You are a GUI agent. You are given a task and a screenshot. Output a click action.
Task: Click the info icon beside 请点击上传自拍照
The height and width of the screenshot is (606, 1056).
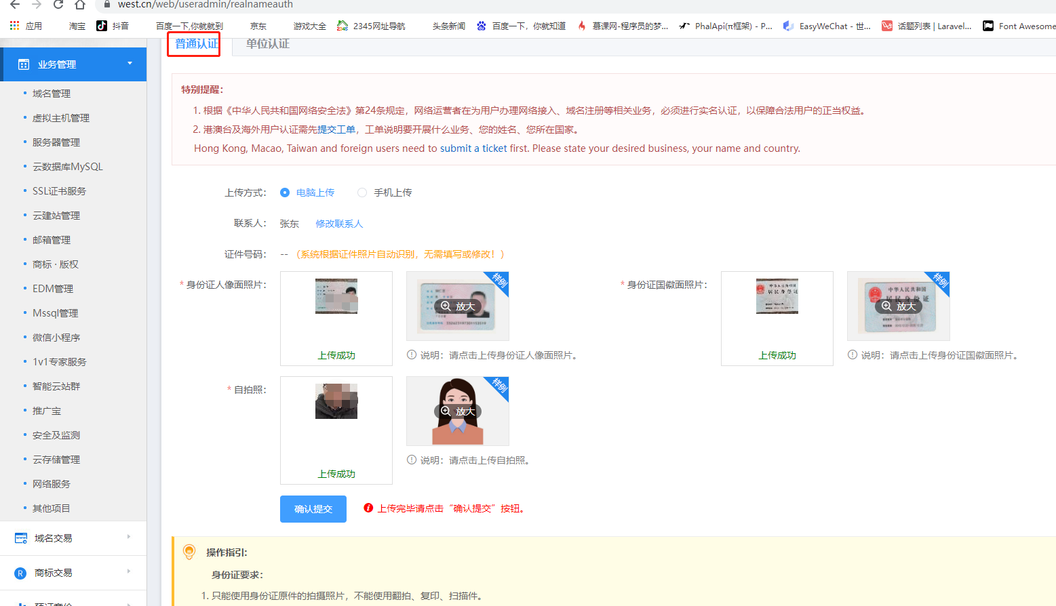click(412, 460)
